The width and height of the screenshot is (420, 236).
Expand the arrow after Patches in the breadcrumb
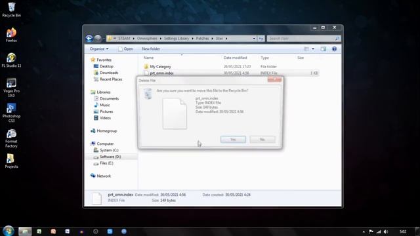(212, 39)
